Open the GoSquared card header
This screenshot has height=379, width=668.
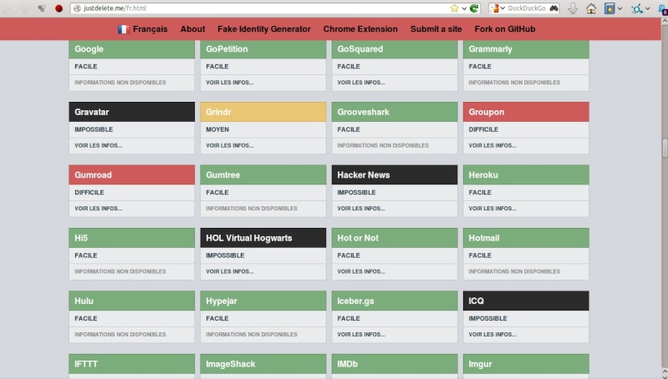tap(395, 49)
